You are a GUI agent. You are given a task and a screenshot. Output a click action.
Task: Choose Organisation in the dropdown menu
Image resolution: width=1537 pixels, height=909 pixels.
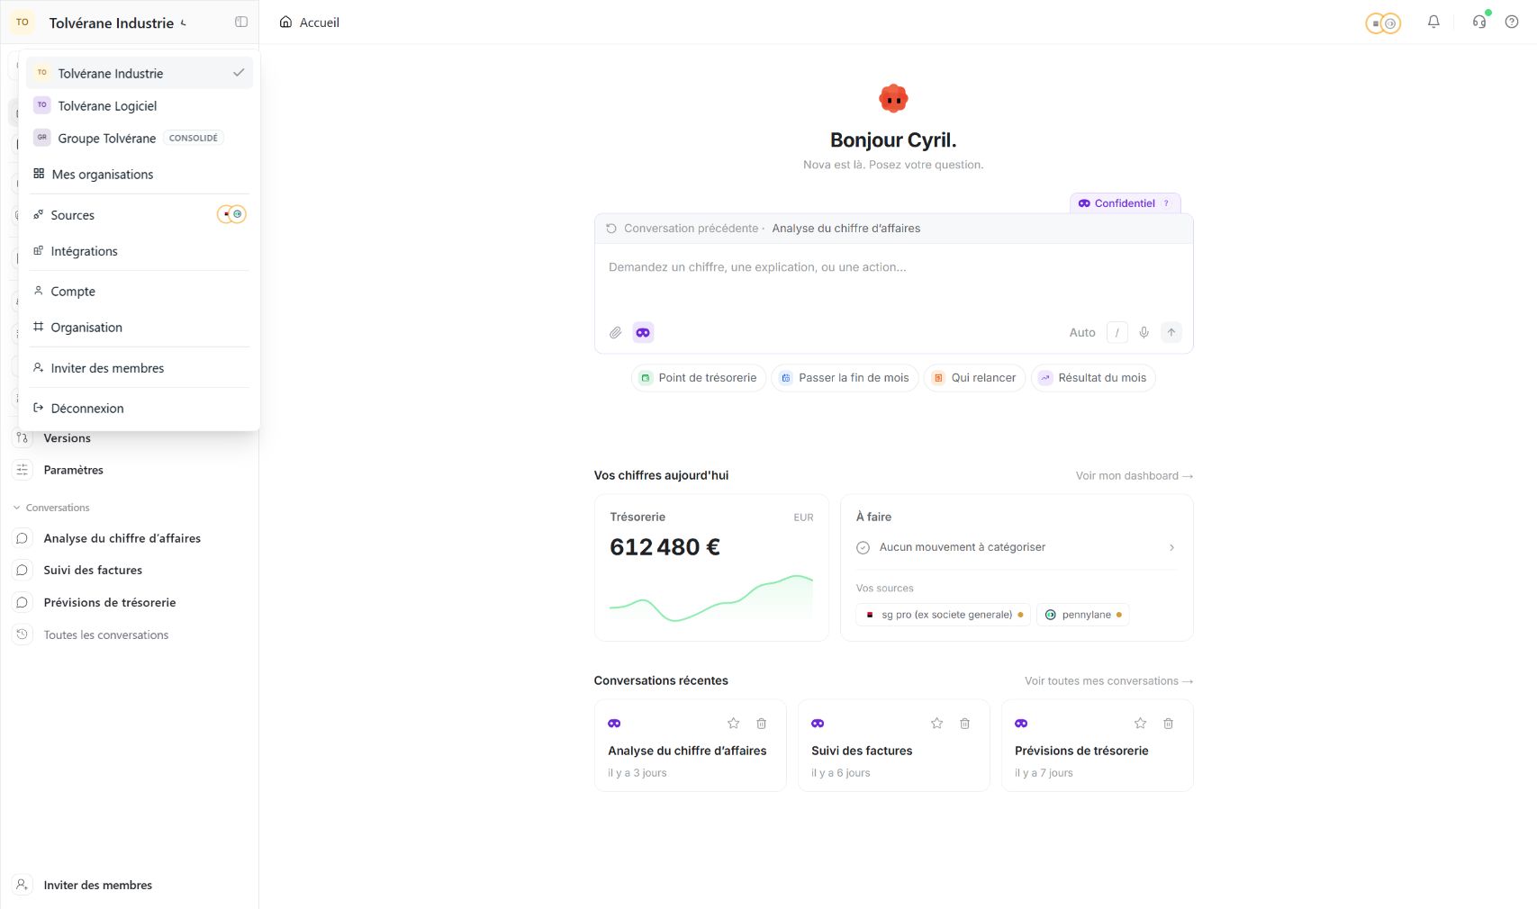tap(140, 328)
